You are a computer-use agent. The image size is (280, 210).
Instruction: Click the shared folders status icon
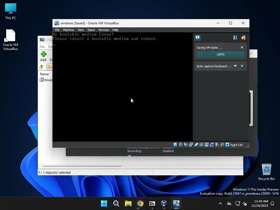point(201,145)
